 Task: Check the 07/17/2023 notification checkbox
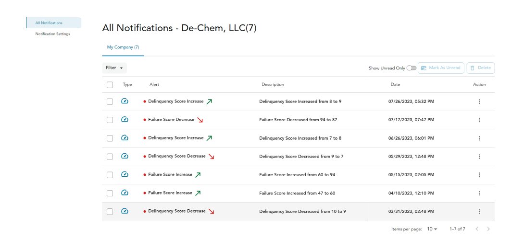click(110, 120)
